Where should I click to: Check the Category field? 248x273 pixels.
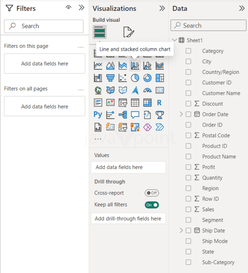tap(188, 51)
